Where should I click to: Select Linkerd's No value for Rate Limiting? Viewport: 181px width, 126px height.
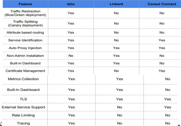[119, 115]
